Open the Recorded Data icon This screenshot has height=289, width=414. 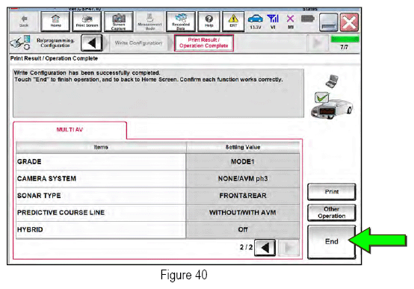coord(181,22)
